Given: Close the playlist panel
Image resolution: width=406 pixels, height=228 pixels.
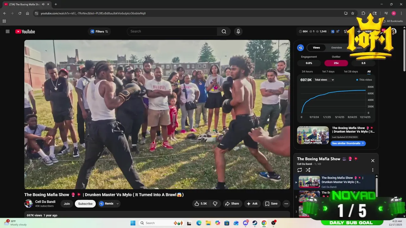Looking at the screenshot, I should click(373, 161).
